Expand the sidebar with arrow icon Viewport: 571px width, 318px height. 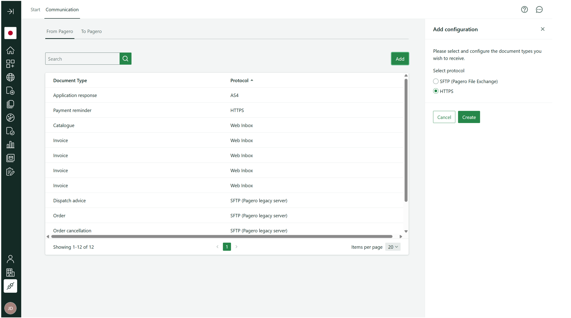point(10,12)
